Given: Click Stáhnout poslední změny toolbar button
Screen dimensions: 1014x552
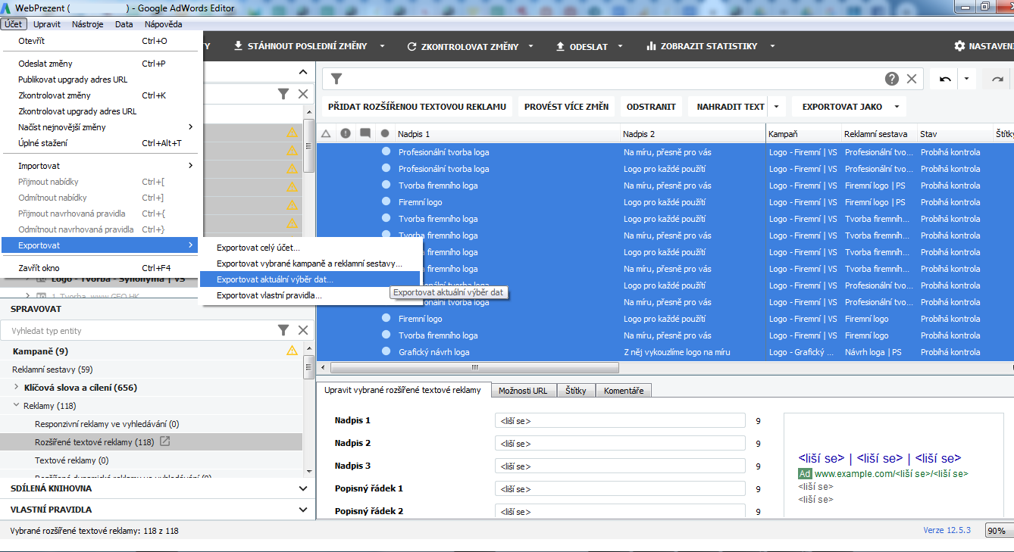Looking at the screenshot, I should [300, 46].
